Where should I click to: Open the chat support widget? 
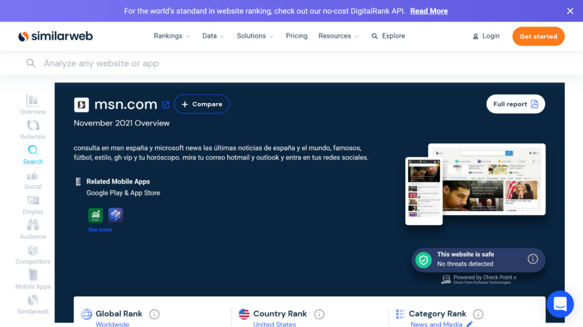(x=560, y=304)
